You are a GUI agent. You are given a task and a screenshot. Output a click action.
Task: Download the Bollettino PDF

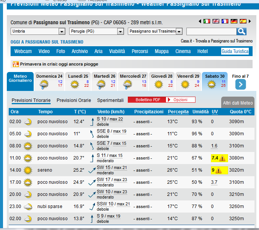click(x=147, y=100)
